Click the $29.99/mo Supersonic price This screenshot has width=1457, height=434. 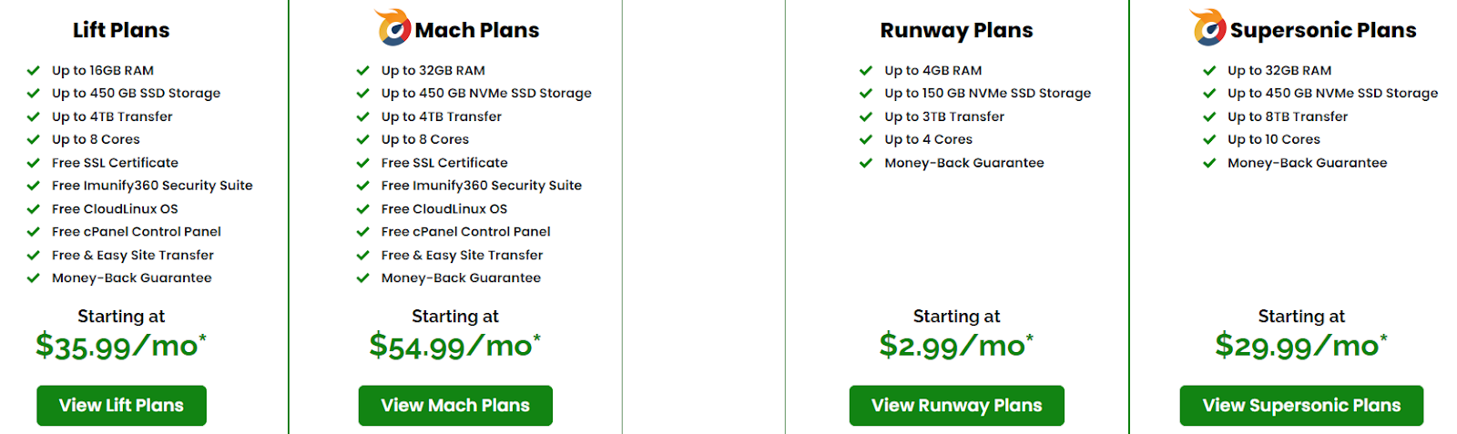pyautogui.click(x=1301, y=346)
